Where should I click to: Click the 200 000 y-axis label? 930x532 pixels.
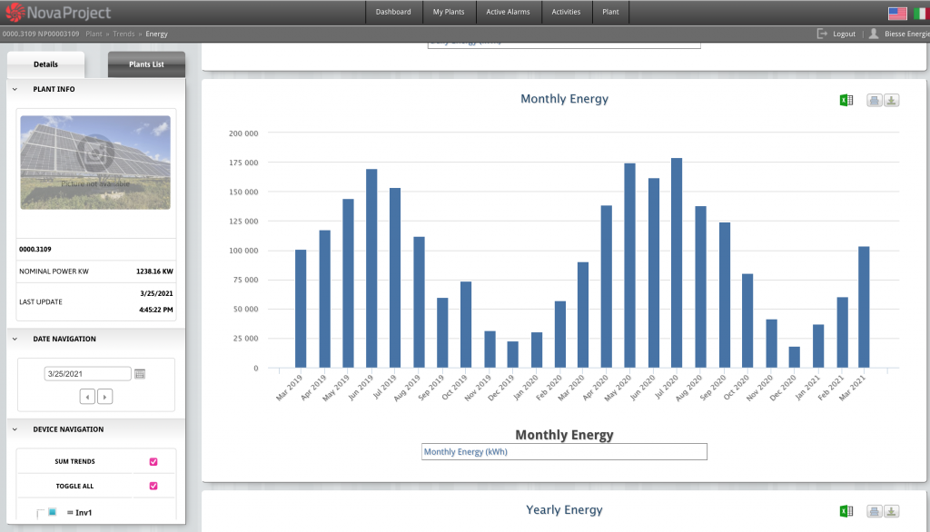pos(243,133)
